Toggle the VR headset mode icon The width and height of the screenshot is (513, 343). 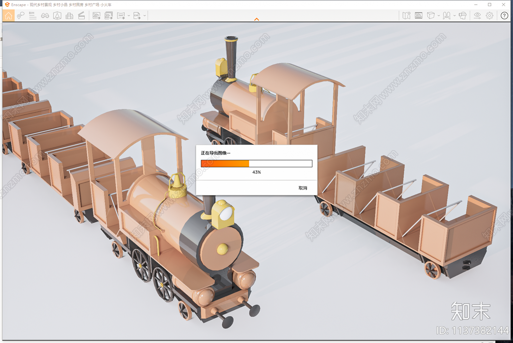(x=462, y=15)
